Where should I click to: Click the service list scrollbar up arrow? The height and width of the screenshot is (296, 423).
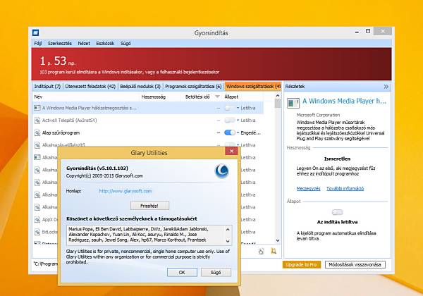pos(278,96)
